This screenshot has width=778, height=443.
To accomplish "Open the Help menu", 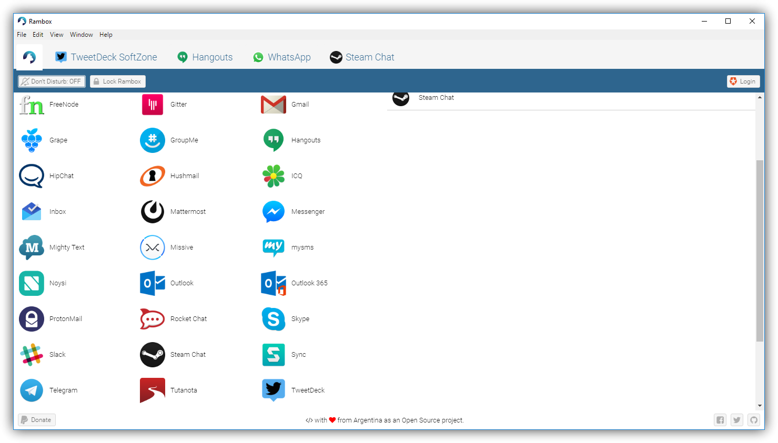I will [x=106, y=35].
